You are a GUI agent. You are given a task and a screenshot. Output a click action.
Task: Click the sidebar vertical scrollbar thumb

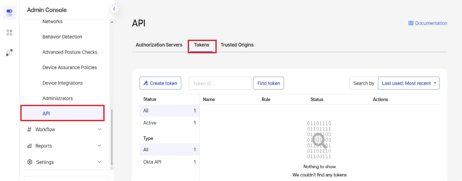click(112, 137)
